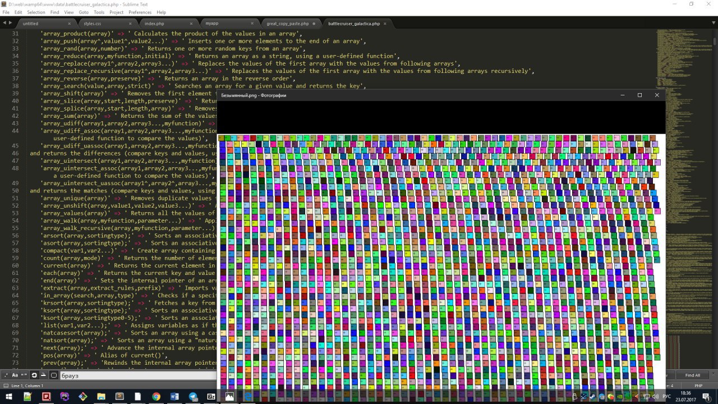Viewport: 718px width, 404px height.
Task: Toggle wrap search option in find bar
Action: [34, 375]
